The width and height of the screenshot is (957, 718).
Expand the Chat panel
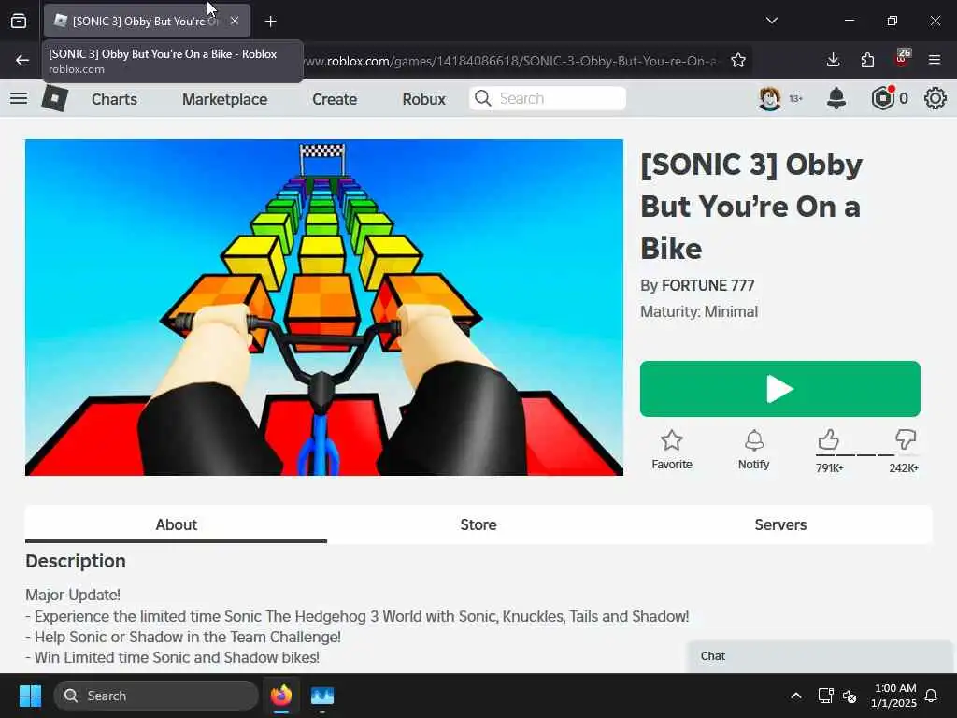pyautogui.click(x=819, y=656)
